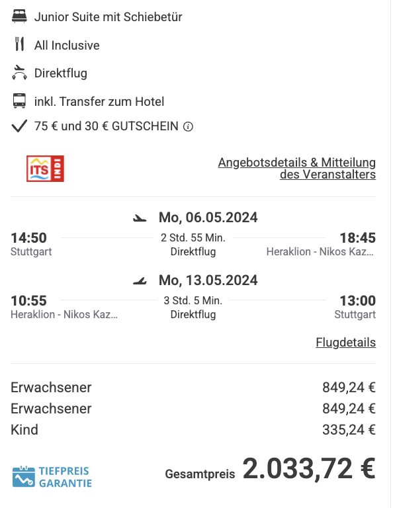393x508 pixels.
Task: Open the Flugdetails link
Action: pos(346,342)
